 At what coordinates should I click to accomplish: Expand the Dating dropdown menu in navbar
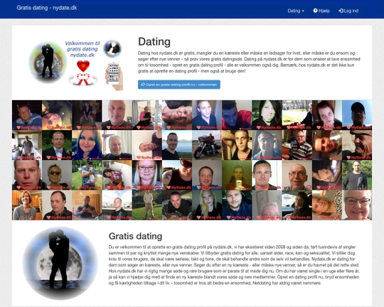click(296, 11)
